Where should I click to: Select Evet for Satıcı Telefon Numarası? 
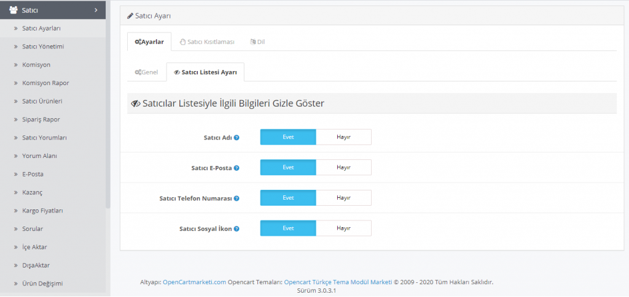click(288, 198)
